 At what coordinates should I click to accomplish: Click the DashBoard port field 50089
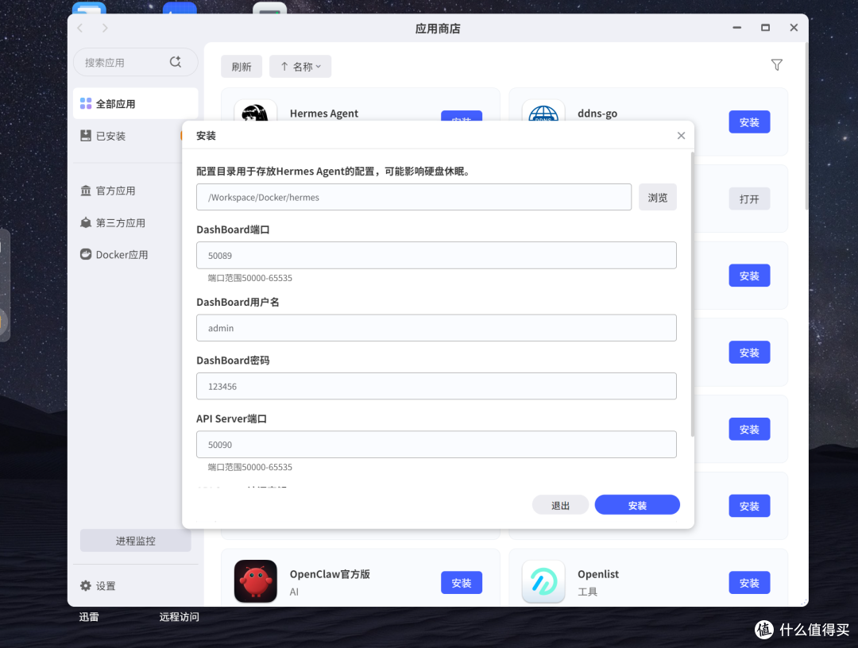point(436,256)
